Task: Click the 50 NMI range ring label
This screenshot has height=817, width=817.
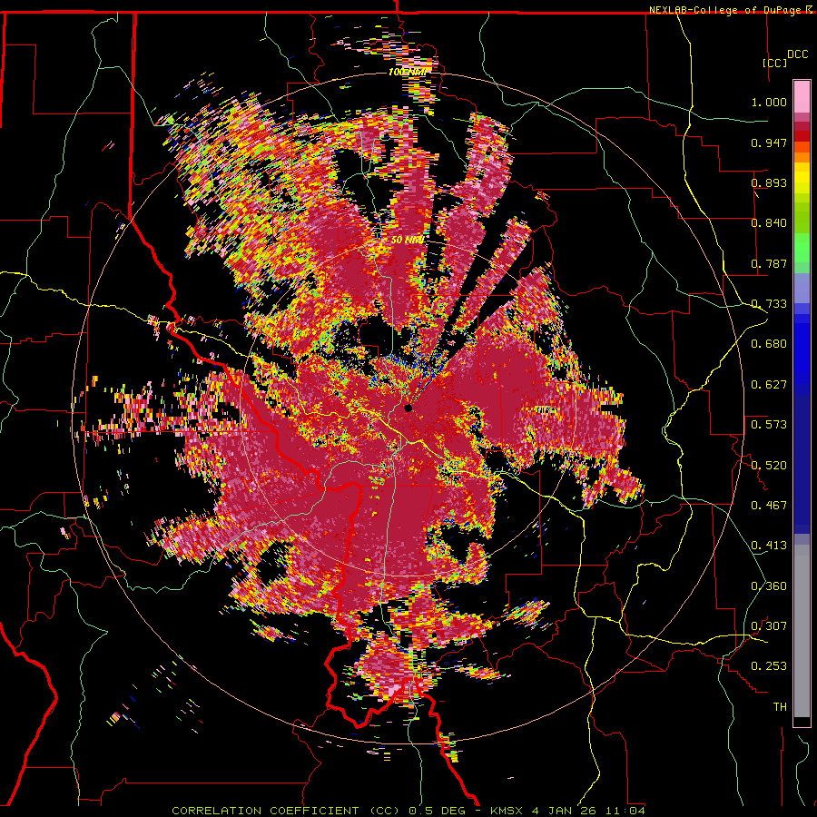Action: coord(408,241)
